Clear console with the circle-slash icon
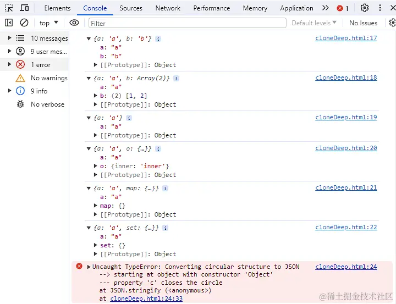This screenshot has width=396, height=304. click(24, 23)
